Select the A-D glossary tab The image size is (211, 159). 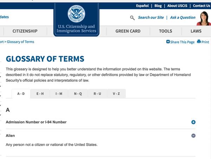[21, 94]
